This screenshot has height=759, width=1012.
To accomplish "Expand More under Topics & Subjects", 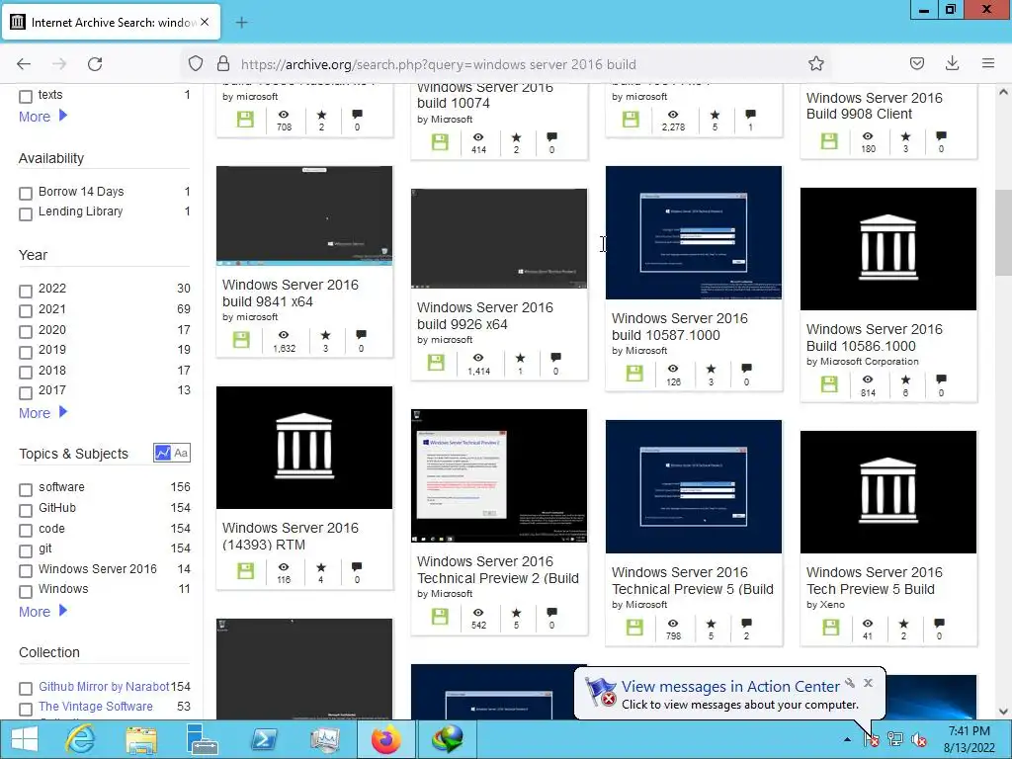I will 42,611.
